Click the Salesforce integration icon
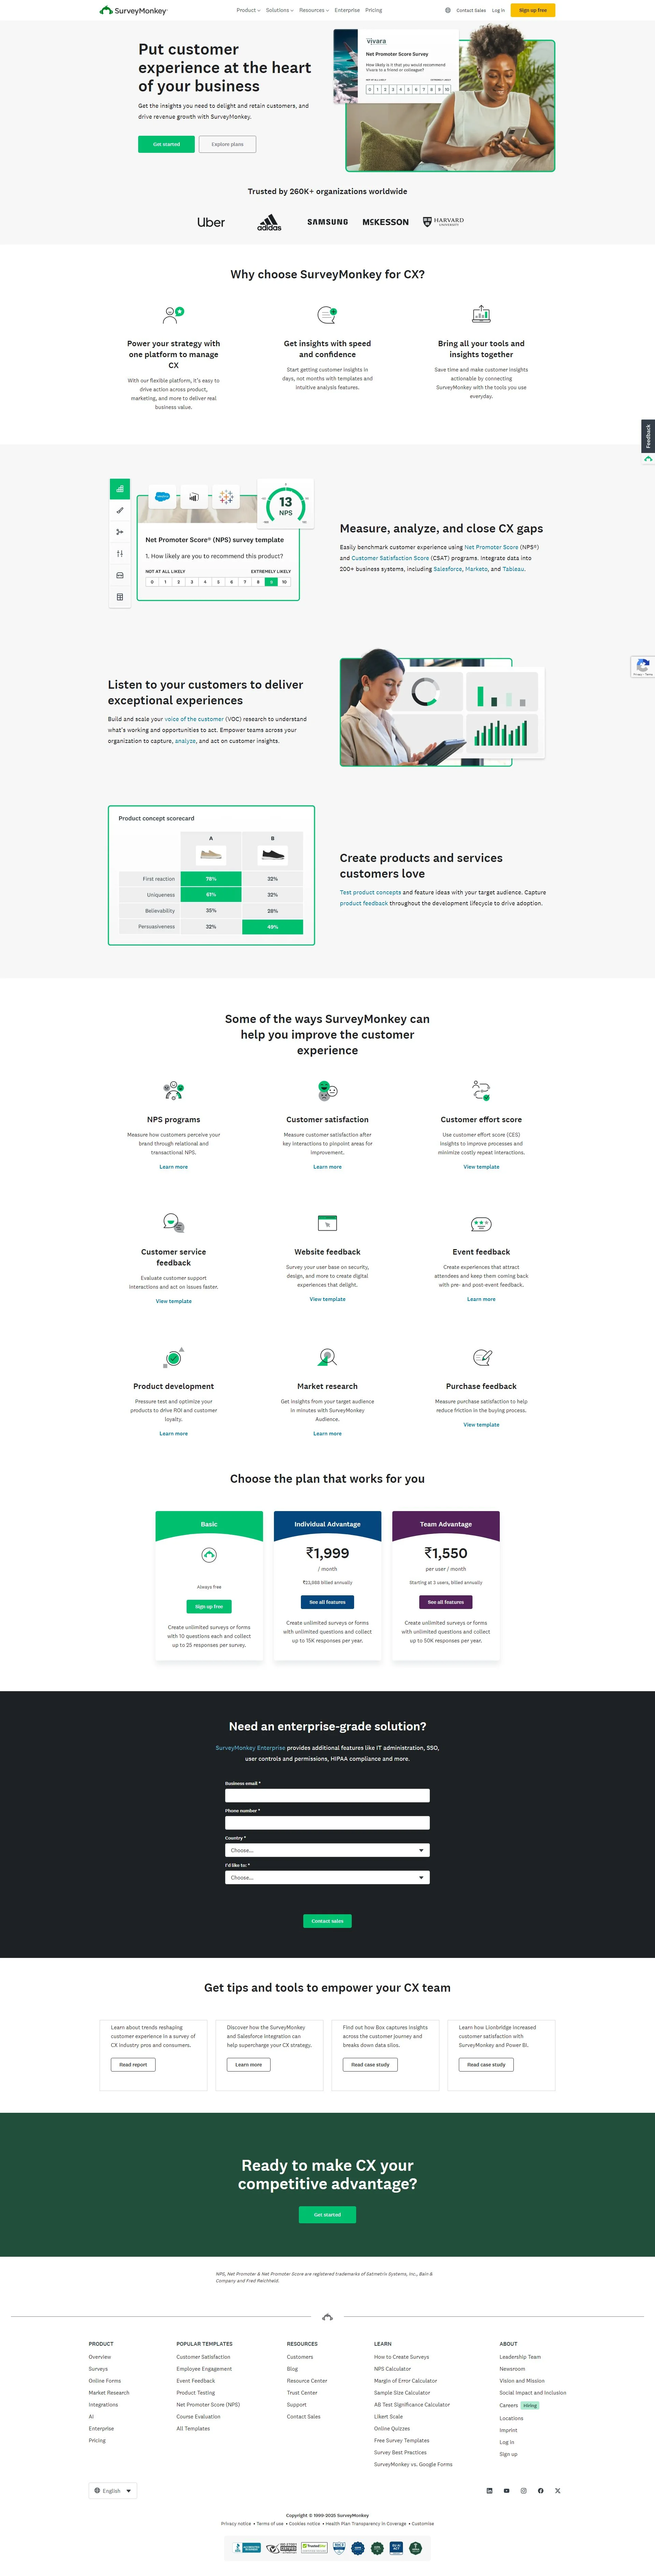This screenshot has height=2576, width=655. [162, 496]
